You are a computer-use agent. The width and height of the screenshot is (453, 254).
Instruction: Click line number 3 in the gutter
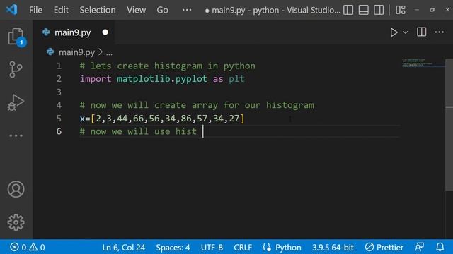tap(59, 92)
